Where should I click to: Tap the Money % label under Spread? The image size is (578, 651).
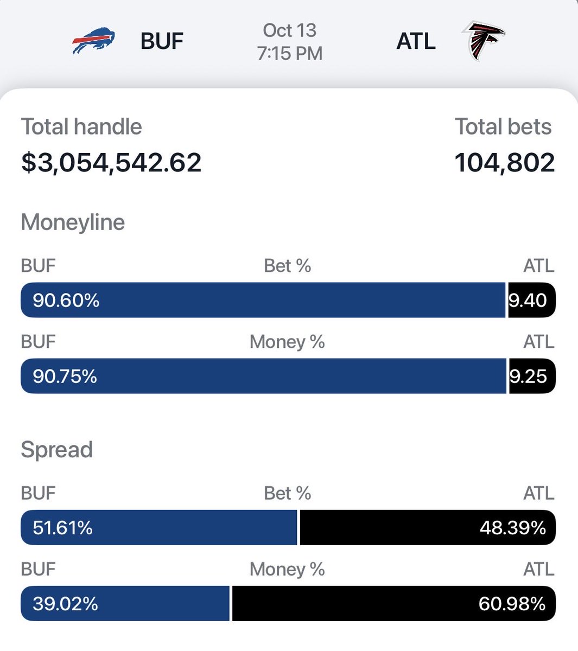pyautogui.click(x=287, y=569)
